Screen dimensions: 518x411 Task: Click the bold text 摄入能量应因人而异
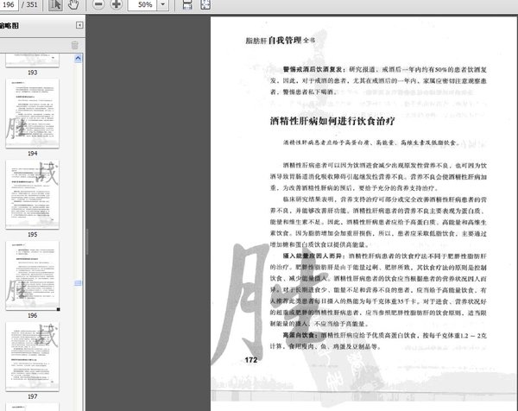(x=314, y=256)
